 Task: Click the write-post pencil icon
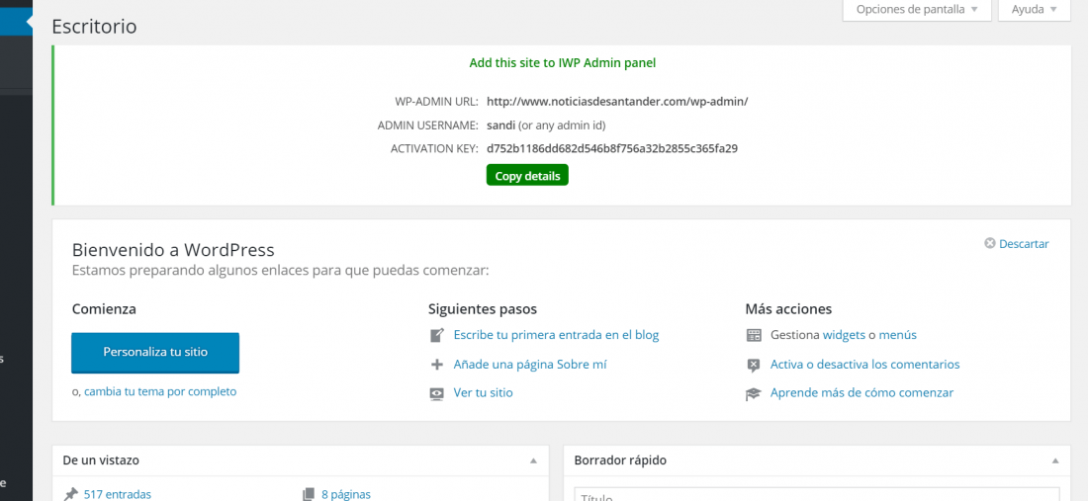[x=436, y=335]
